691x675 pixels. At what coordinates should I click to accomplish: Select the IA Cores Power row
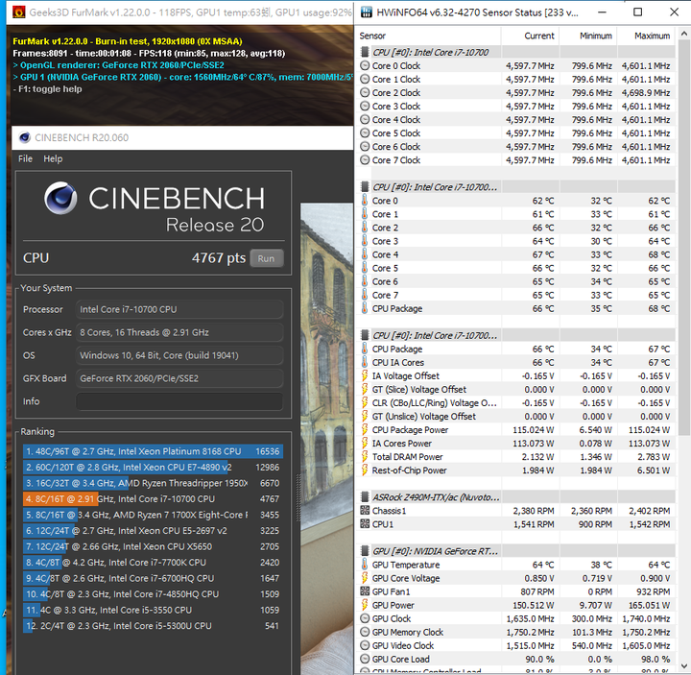click(x=516, y=444)
